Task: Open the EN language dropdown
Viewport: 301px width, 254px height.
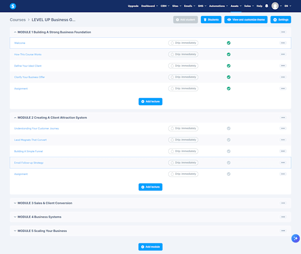Action: (x=288, y=6)
